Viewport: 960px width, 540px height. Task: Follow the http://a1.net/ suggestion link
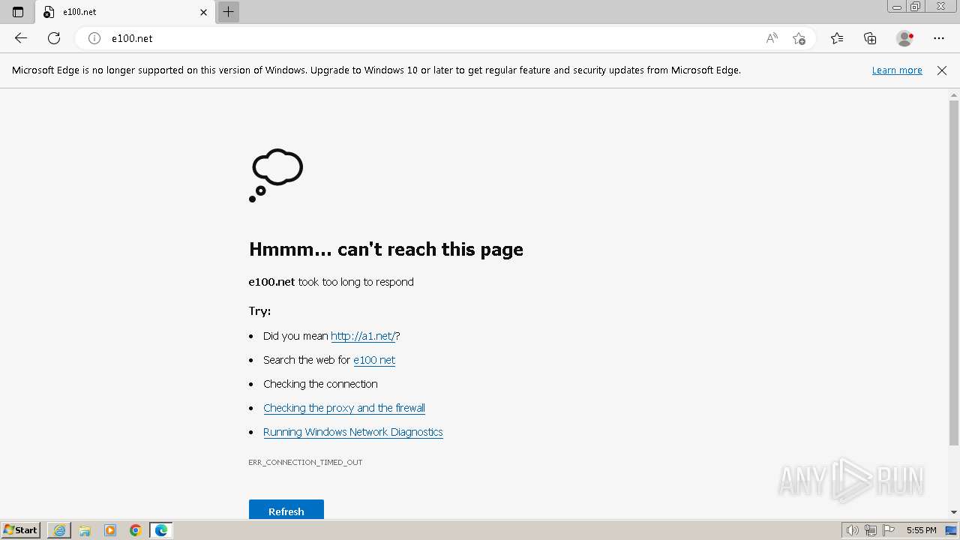tap(363, 336)
